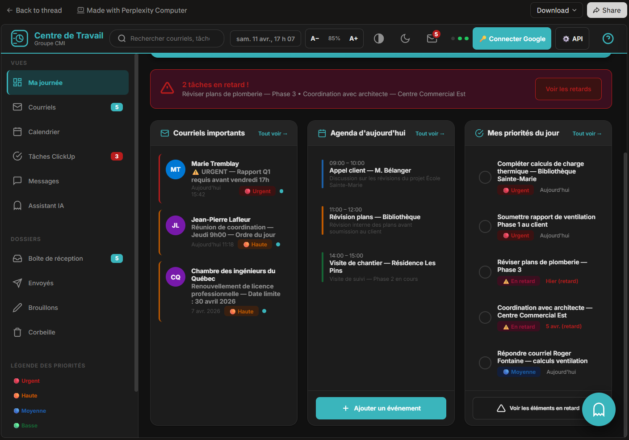Click Marie Tremblay's MT avatar

pos(176,169)
